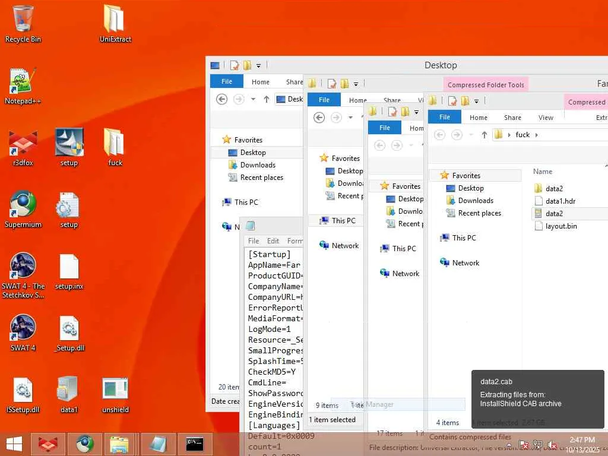
Task: Select This PC in Desktop window navigation pane
Action: pyautogui.click(x=246, y=202)
